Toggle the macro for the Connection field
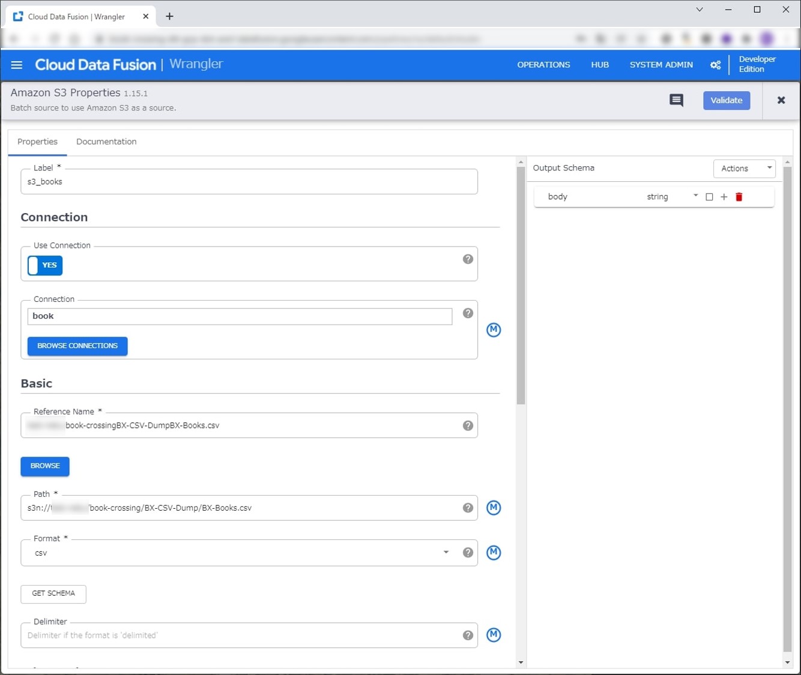The height and width of the screenshot is (675, 801). click(x=494, y=330)
